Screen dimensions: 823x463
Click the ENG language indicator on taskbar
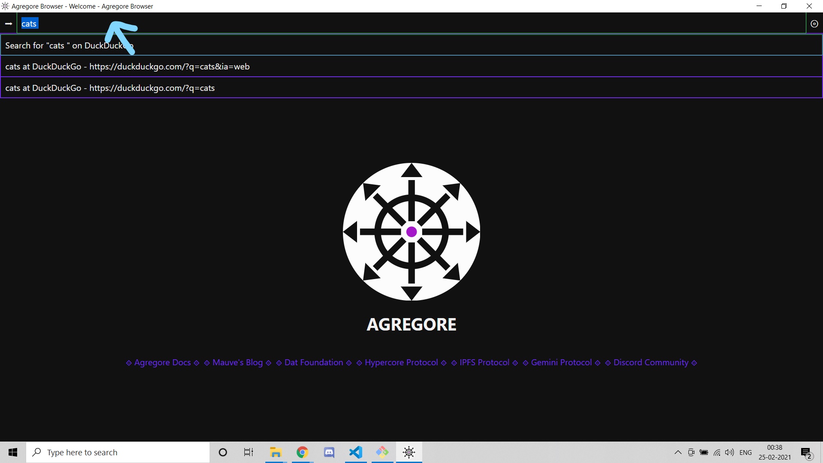click(x=746, y=452)
